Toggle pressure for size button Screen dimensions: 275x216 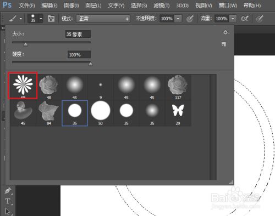(260, 19)
